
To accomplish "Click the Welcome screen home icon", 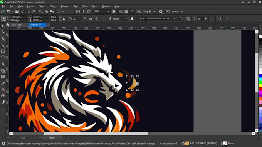I will [8, 25].
